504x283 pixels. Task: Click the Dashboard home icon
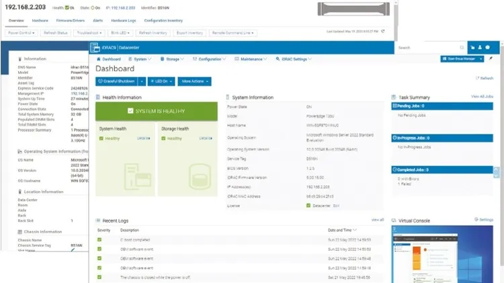point(99,59)
